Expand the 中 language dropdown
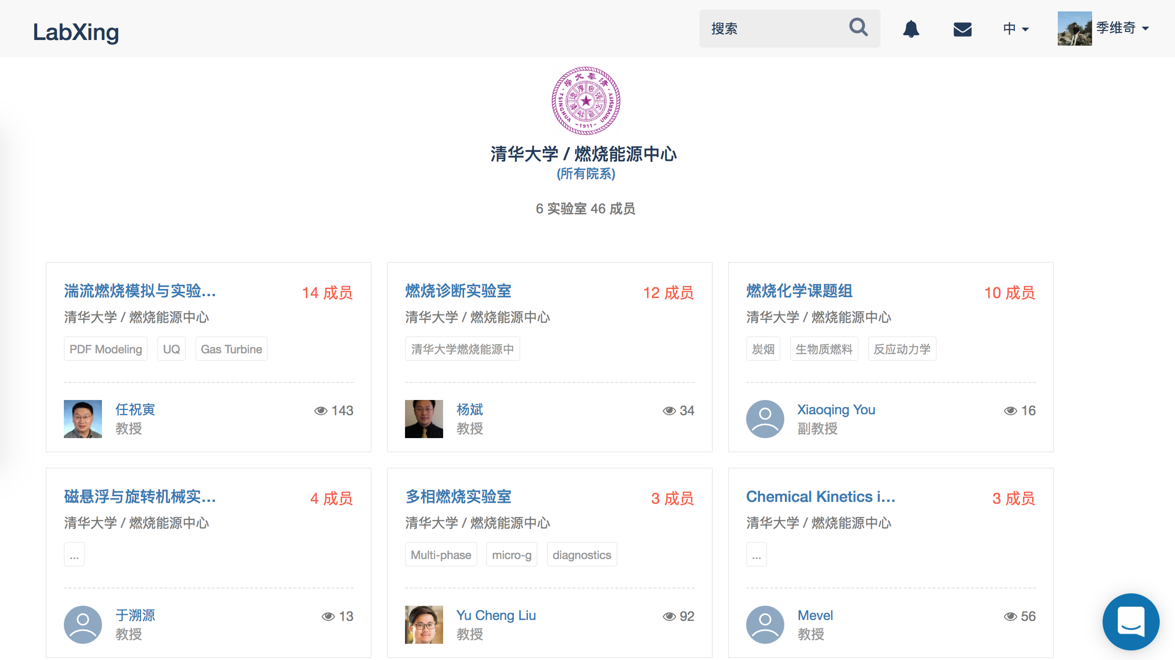 coord(1016,29)
